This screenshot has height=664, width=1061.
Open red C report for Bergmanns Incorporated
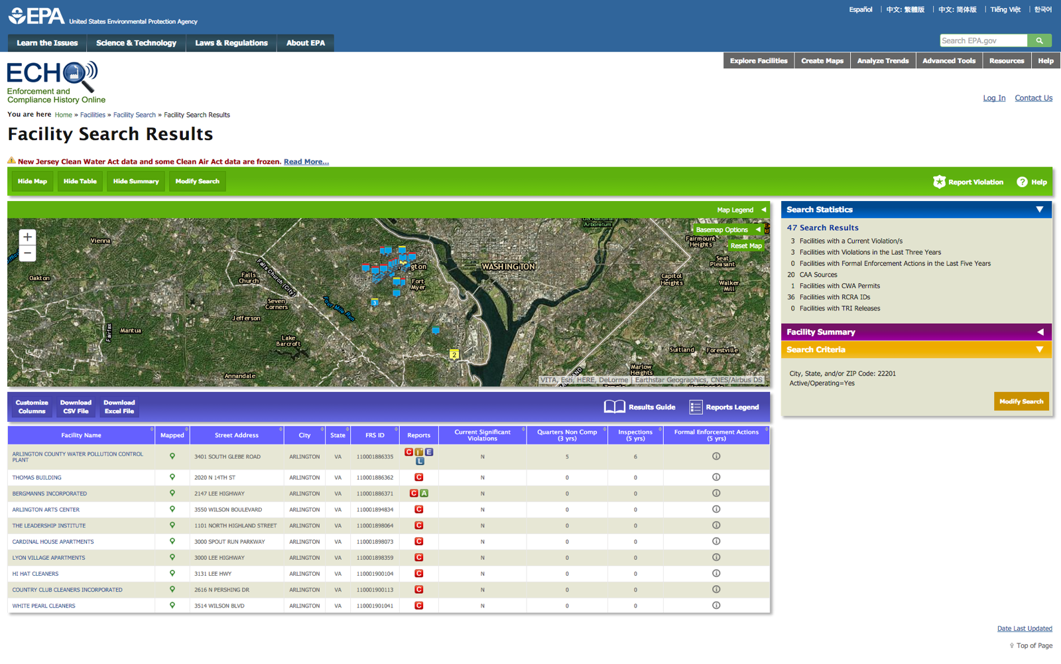click(414, 493)
